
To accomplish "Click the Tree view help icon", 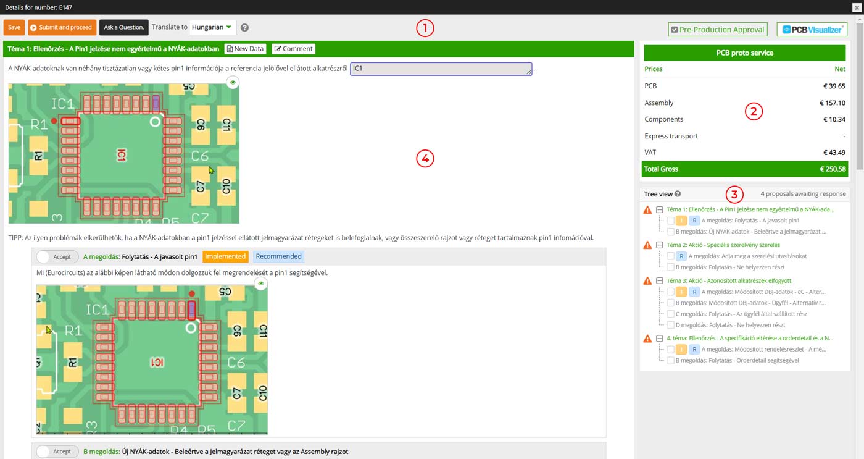I will coord(678,194).
